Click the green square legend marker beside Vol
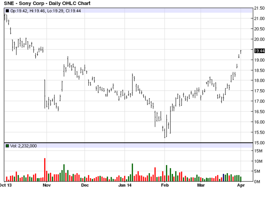The width and height of the screenshot is (269, 197). [7, 146]
